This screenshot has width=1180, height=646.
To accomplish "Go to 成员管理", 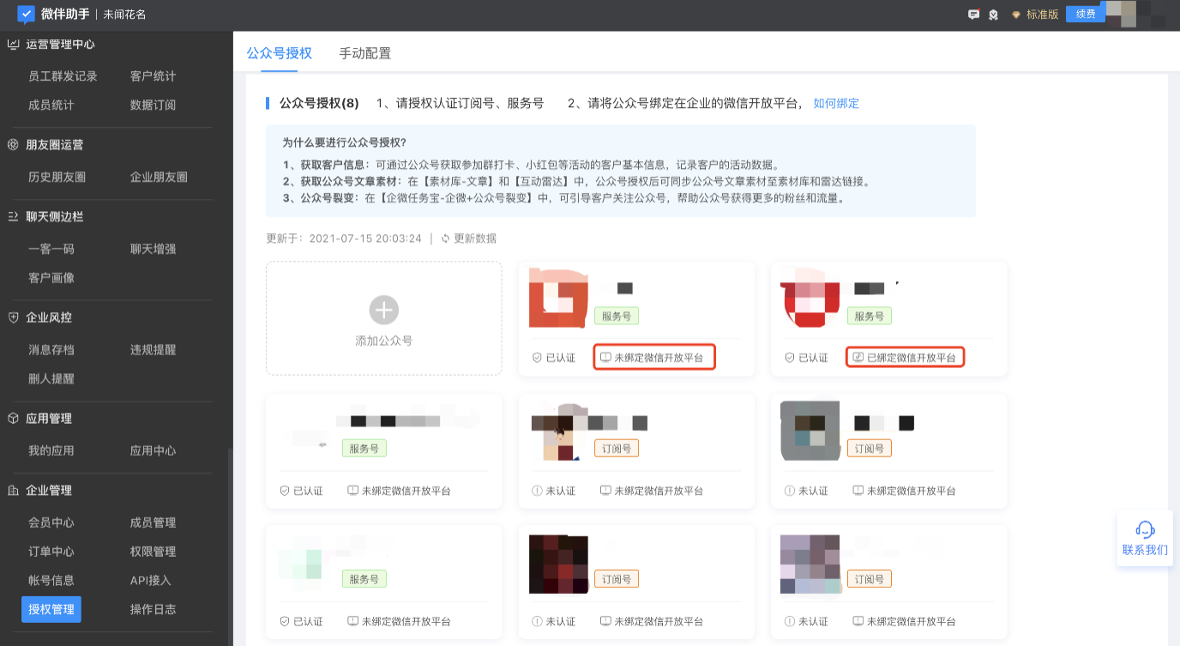I will click(153, 523).
